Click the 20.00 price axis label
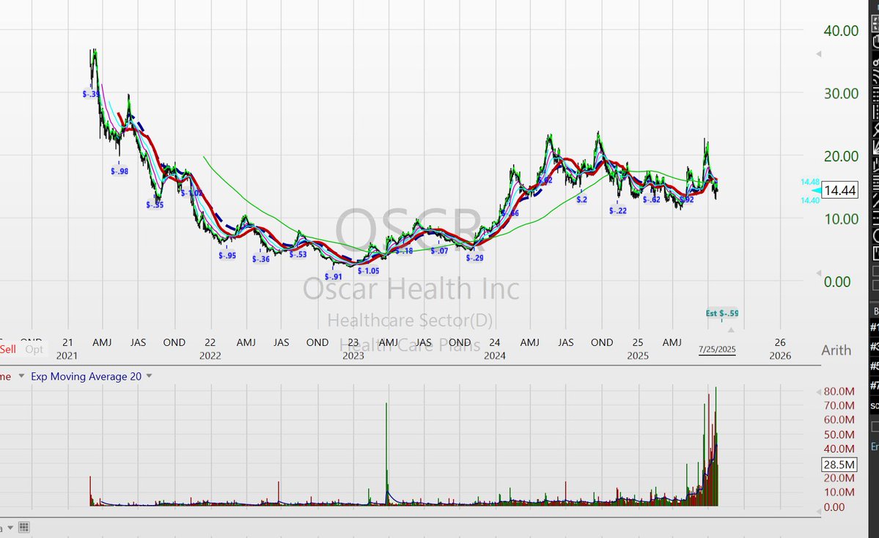Viewport: 879px width, 538px height. pos(841,156)
